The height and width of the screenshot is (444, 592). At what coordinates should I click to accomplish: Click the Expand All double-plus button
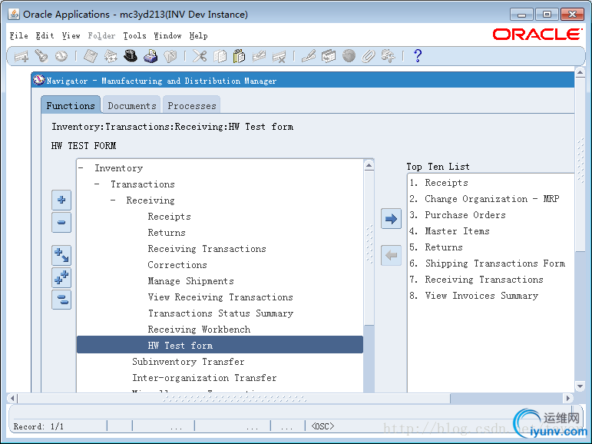[x=61, y=277]
